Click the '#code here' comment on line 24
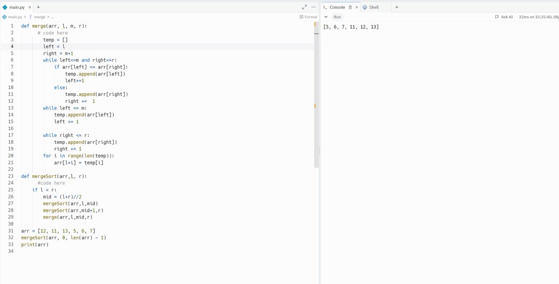This screenshot has height=284, width=559. (x=51, y=183)
